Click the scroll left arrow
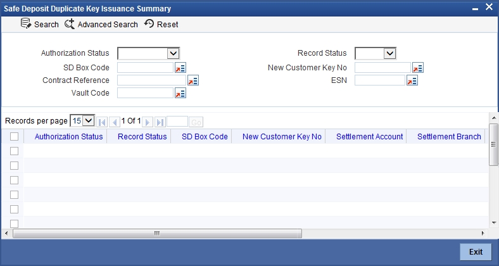The height and width of the screenshot is (266, 499). (6, 234)
